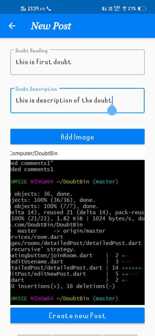Tap the VoLTE indicator icon
155x336 pixels.
111,9
